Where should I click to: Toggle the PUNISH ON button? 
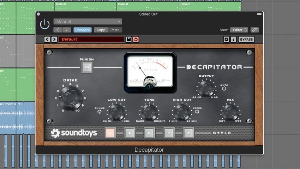tap(87, 67)
